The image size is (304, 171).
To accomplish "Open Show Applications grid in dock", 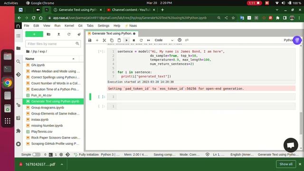I will (8, 121).
